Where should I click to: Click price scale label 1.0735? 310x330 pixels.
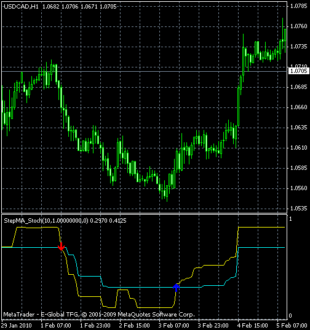point(298,47)
